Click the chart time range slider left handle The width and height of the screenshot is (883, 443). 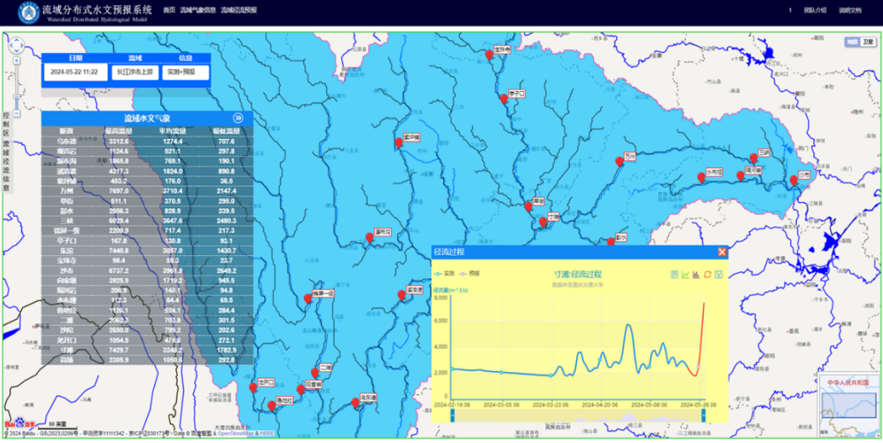[x=452, y=413]
